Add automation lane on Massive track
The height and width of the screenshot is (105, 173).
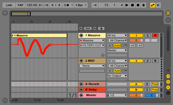(x=103, y=55)
